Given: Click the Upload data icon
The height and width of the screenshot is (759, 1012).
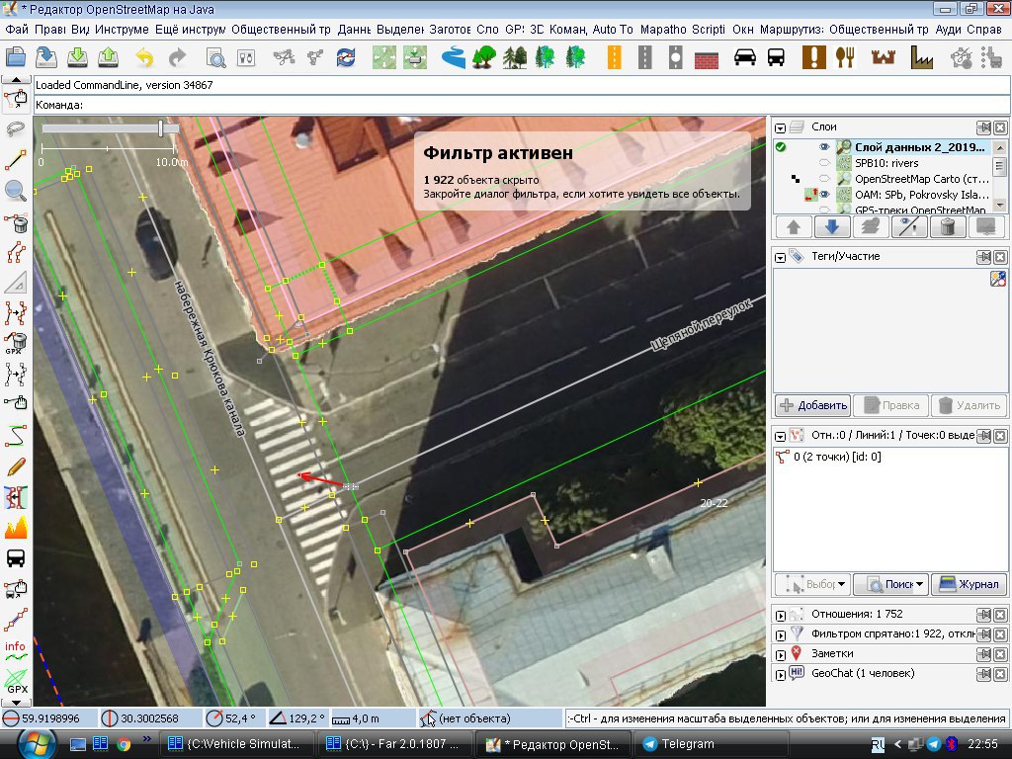Looking at the screenshot, I should (109, 57).
